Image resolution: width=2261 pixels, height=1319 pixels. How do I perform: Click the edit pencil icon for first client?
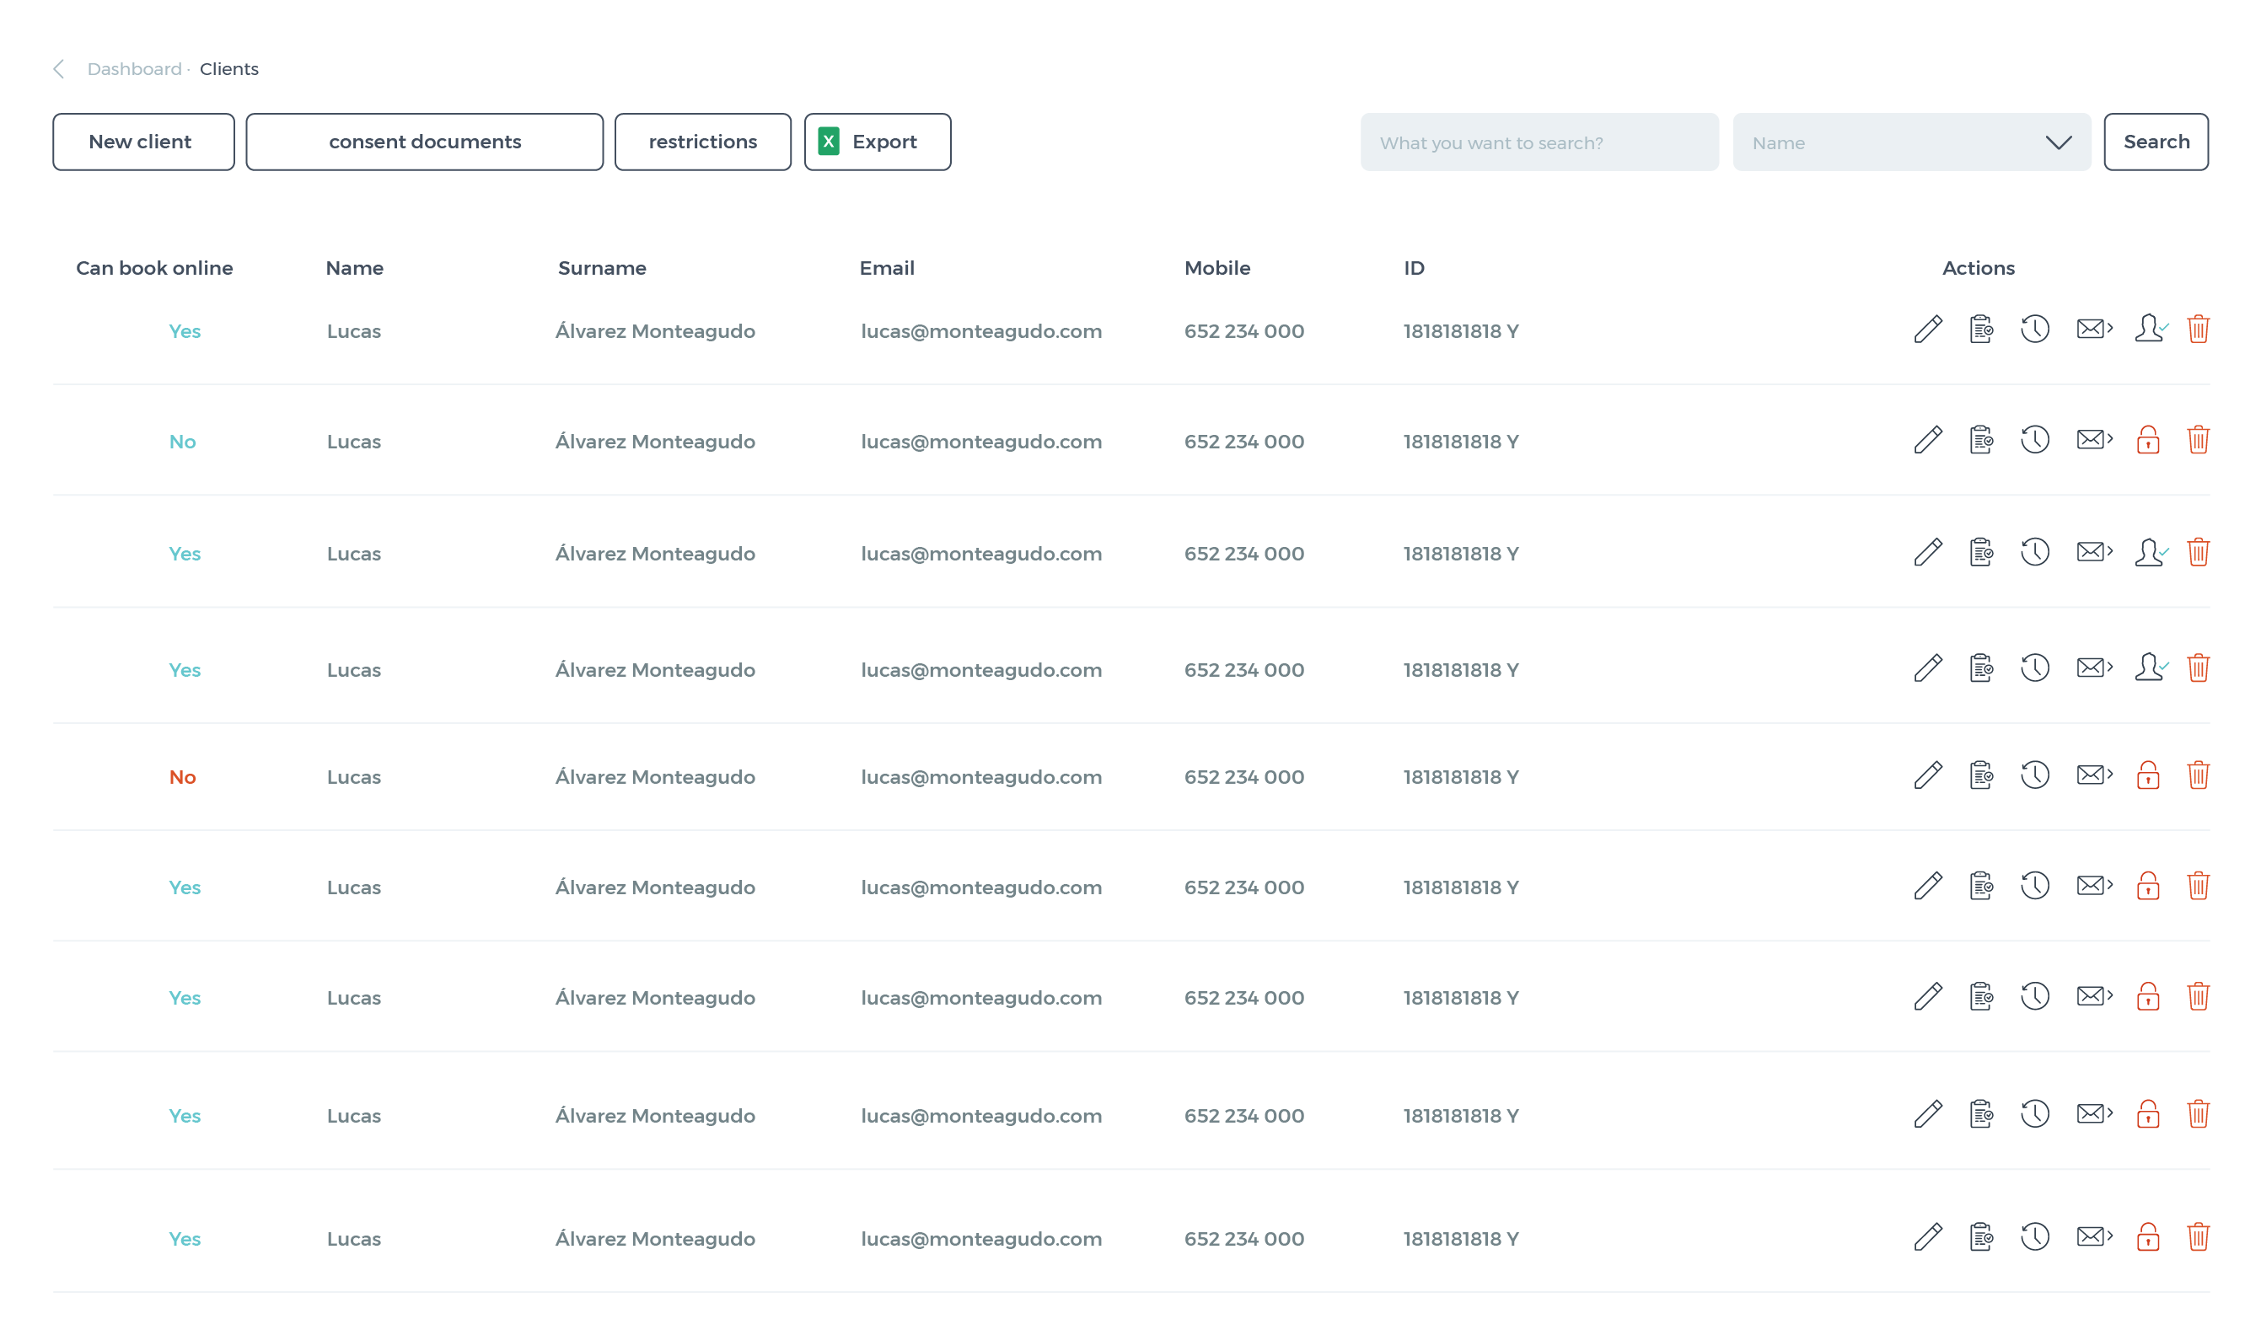pos(1926,328)
